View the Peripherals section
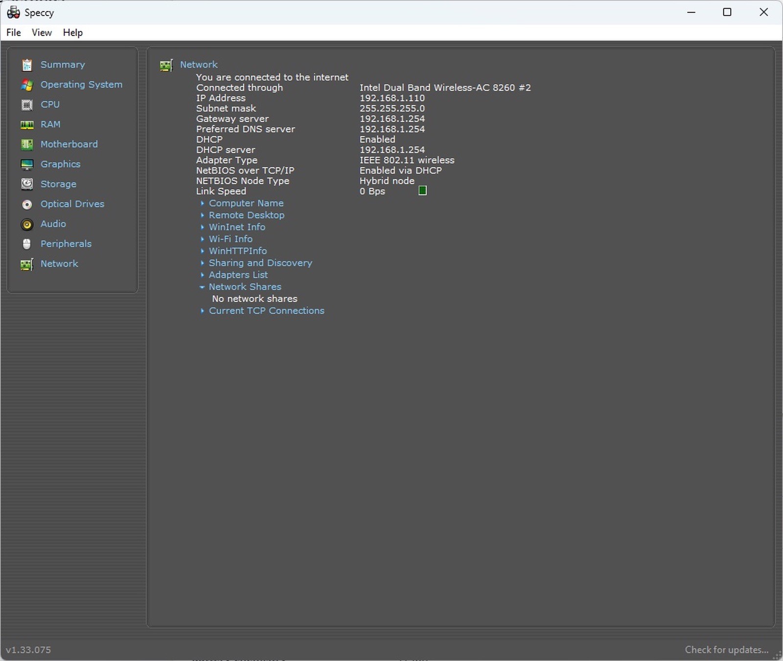Image resolution: width=783 pixels, height=661 pixels. pyautogui.click(x=66, y=244)
